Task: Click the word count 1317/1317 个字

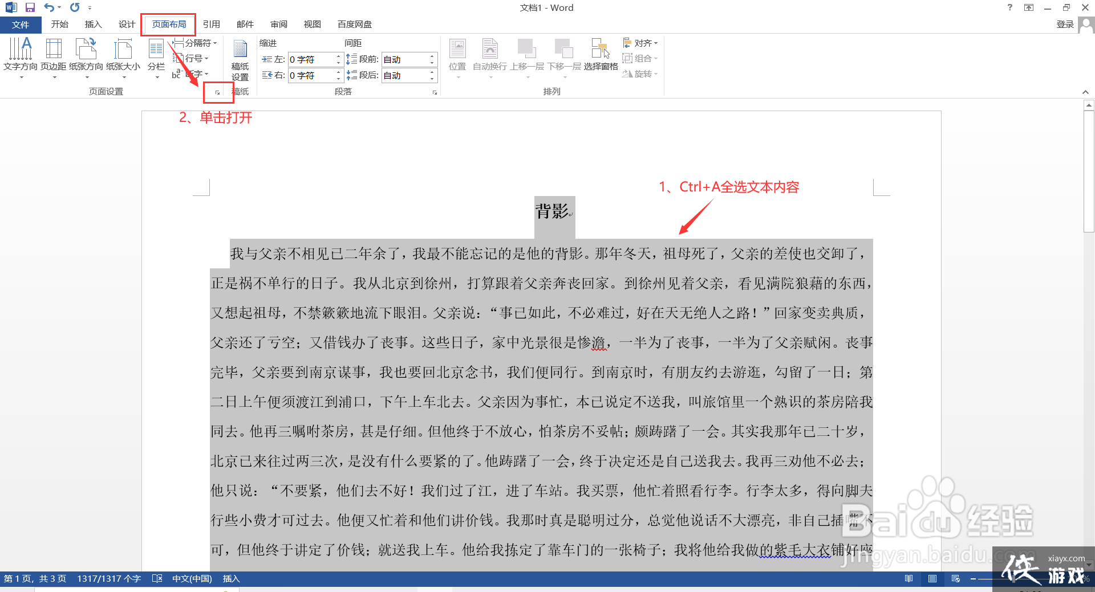Action: [109, 579]
